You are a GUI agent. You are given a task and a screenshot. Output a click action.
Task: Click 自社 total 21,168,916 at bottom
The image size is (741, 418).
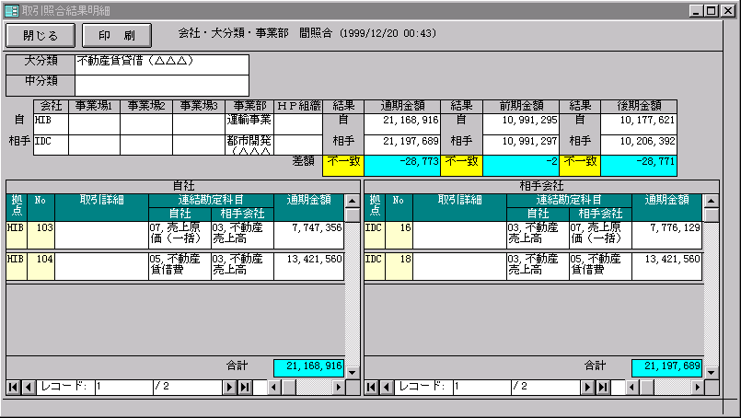coord(308,368)
